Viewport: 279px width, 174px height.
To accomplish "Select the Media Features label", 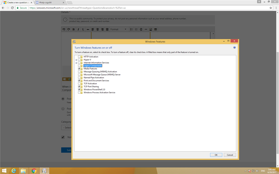I will click(x=90, y=69).
